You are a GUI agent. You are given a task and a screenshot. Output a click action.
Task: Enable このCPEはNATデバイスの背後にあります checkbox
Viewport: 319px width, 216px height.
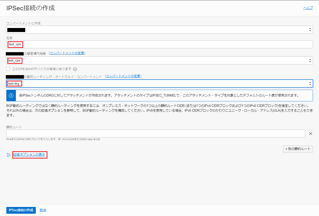8,69
